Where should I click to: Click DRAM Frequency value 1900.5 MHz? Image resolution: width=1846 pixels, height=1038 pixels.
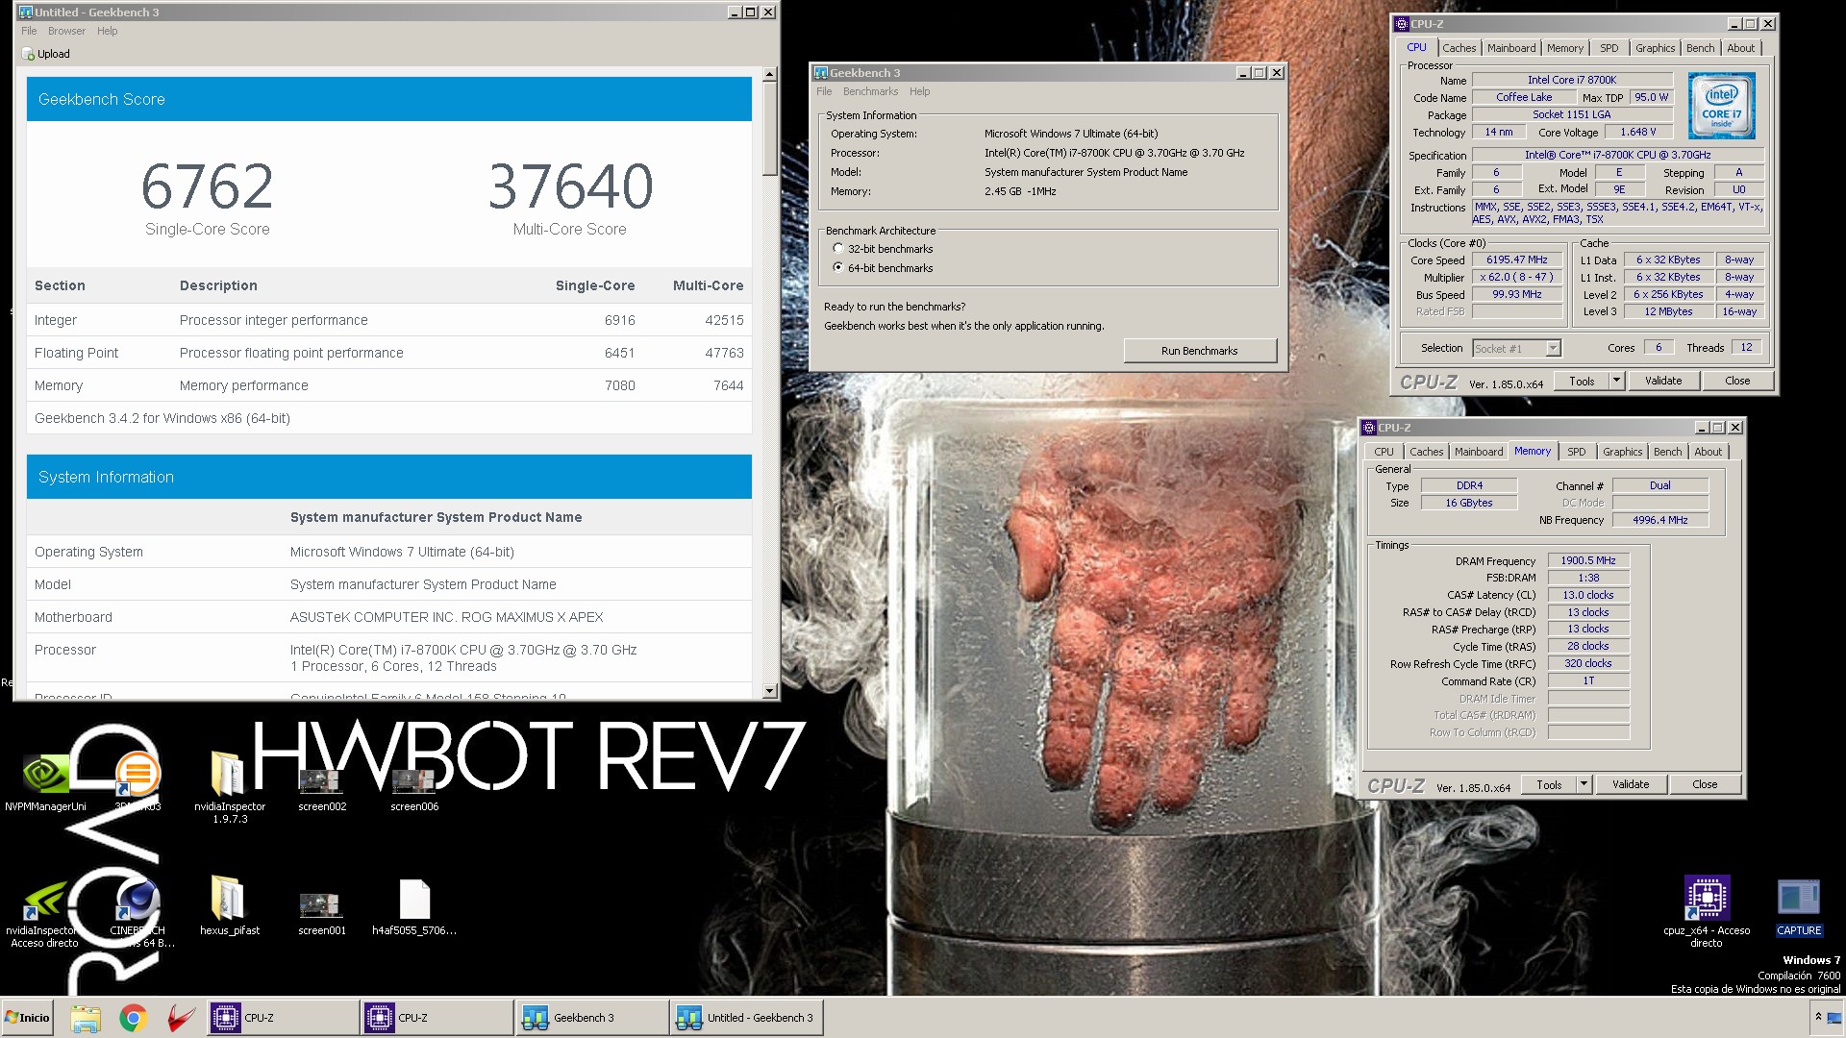(1587, 560)
